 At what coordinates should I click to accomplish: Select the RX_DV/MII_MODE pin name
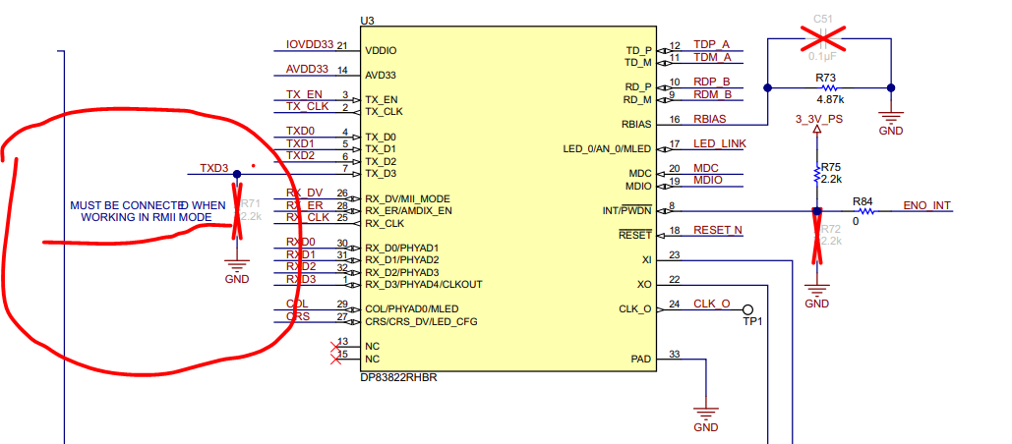tap(407, 198)
